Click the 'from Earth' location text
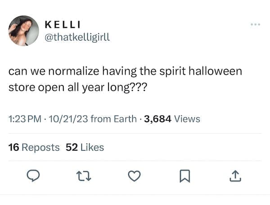Image resolution: width=270 pixels, height=205 pixels. click(x=113, y=119)
